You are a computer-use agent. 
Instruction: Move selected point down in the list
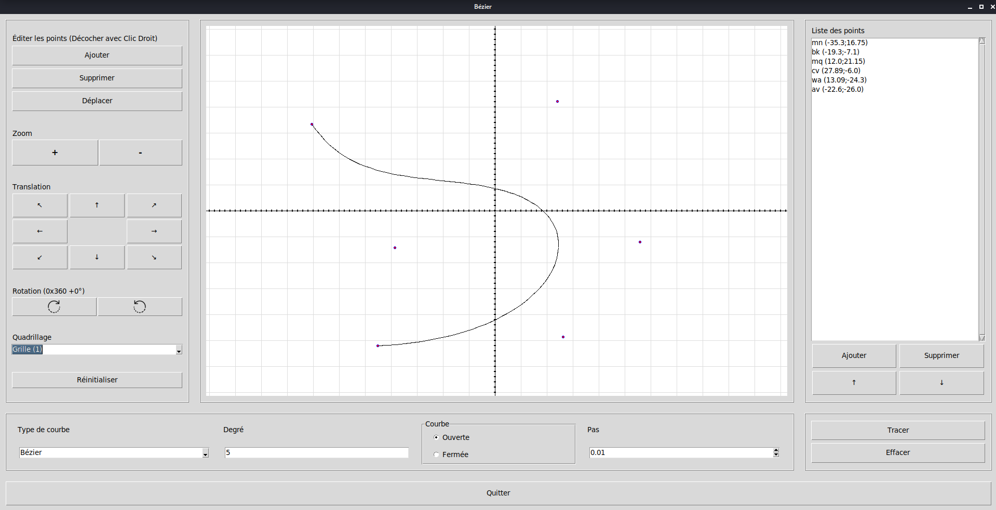tap(941, 382)
